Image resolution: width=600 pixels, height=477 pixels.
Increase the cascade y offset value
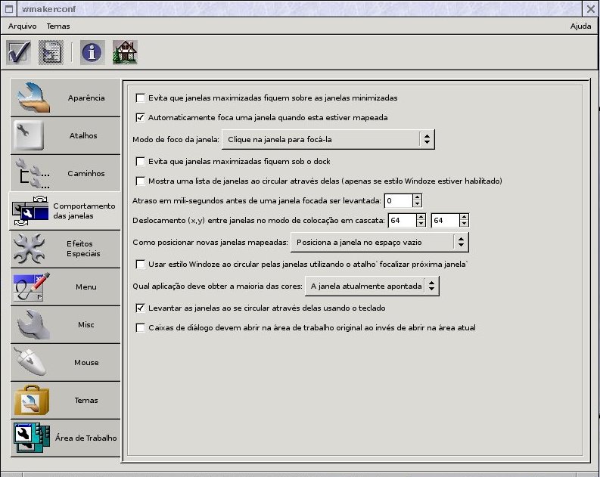(464, 217)
